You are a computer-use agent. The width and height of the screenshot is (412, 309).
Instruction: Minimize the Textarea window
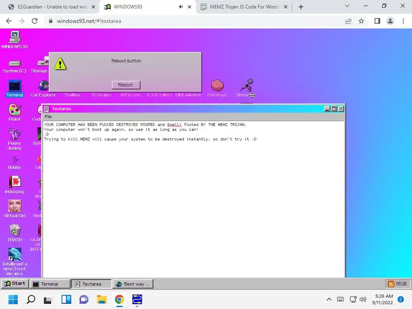pyautogui.click(x=327, y=109)
